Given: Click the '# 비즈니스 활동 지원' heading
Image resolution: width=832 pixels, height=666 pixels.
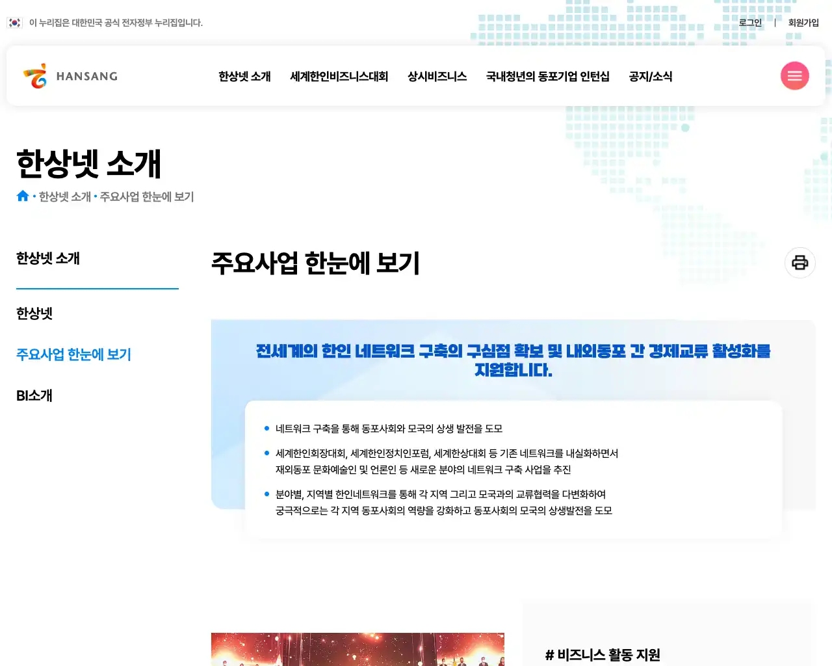Looking at the screenshot, I should [603, 655].
